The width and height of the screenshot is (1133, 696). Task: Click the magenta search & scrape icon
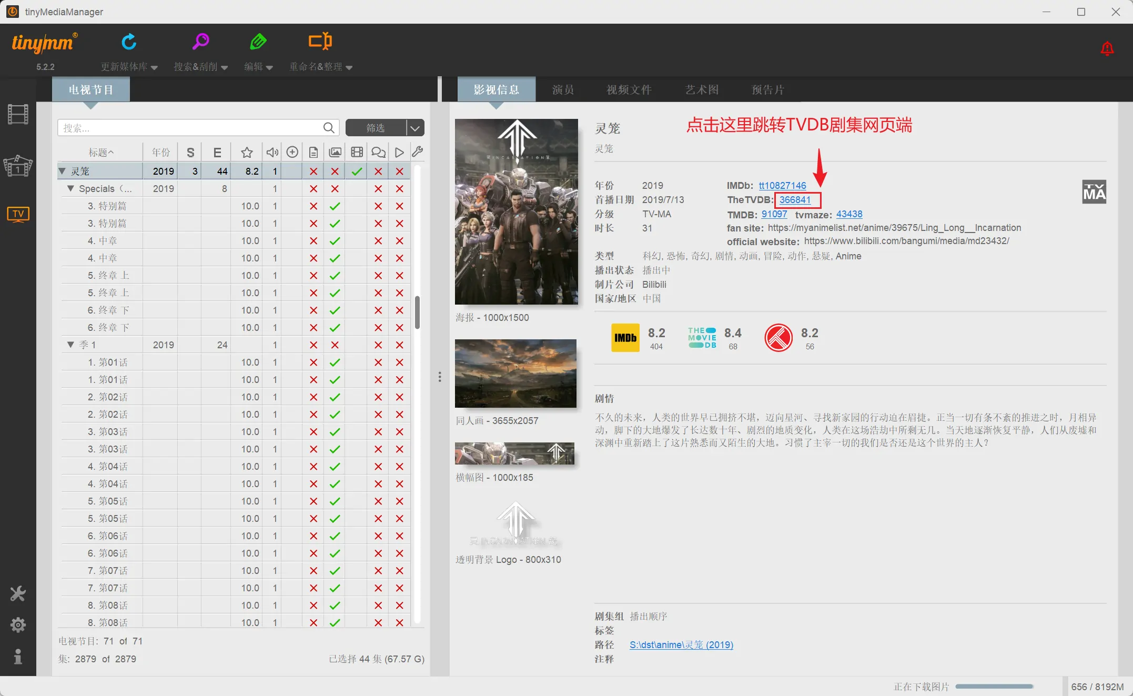click(x=200, y=42)
